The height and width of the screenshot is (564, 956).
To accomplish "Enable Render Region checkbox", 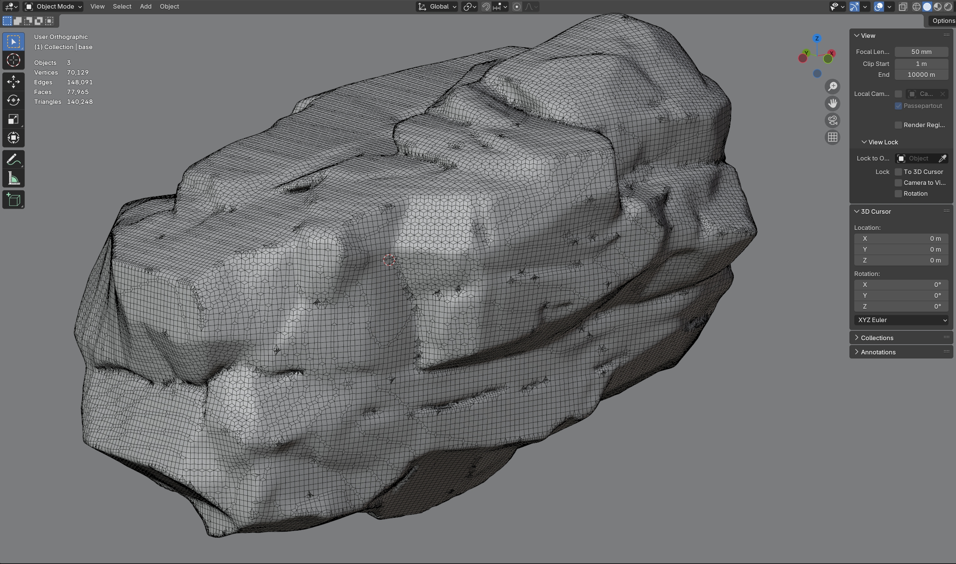I will 898,125.
